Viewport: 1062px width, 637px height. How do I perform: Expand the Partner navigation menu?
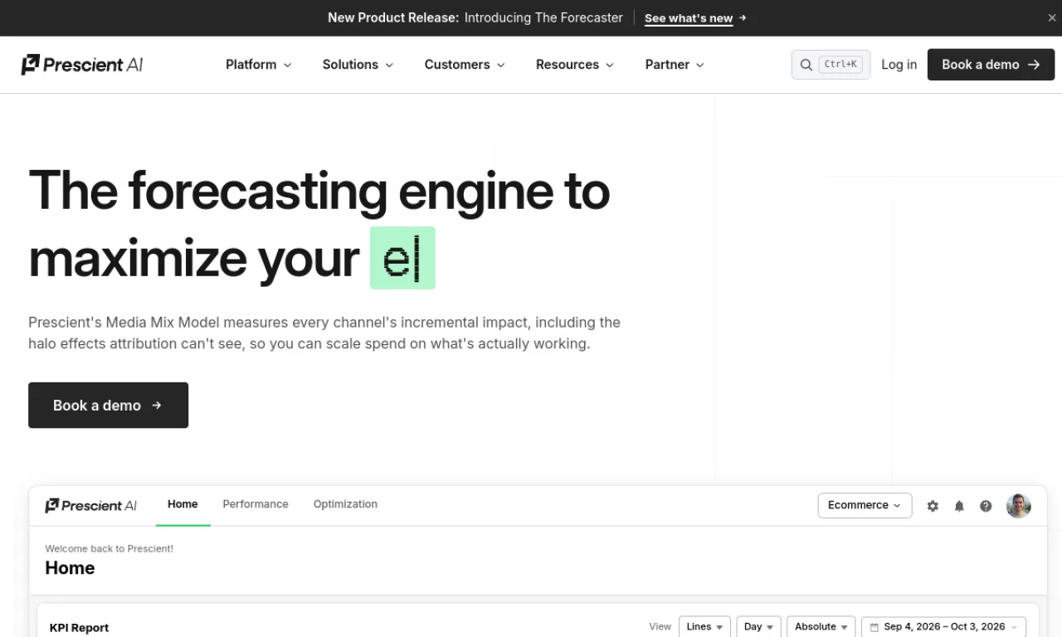point(675,65)
